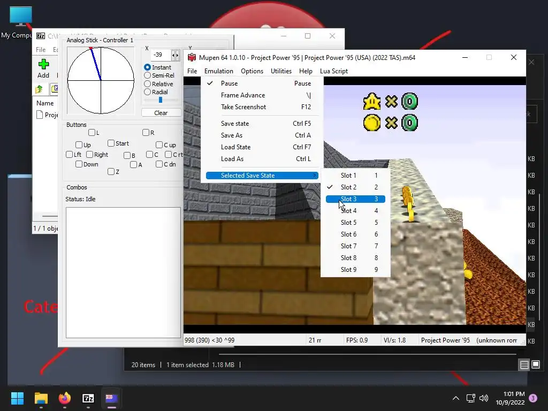
Task: Click the green Add plus icon in 7-Zip
Action: 43,64
